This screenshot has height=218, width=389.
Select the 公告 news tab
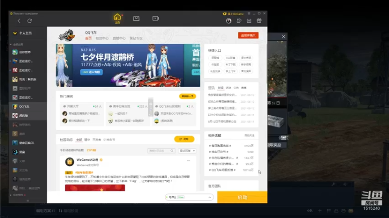236,88
